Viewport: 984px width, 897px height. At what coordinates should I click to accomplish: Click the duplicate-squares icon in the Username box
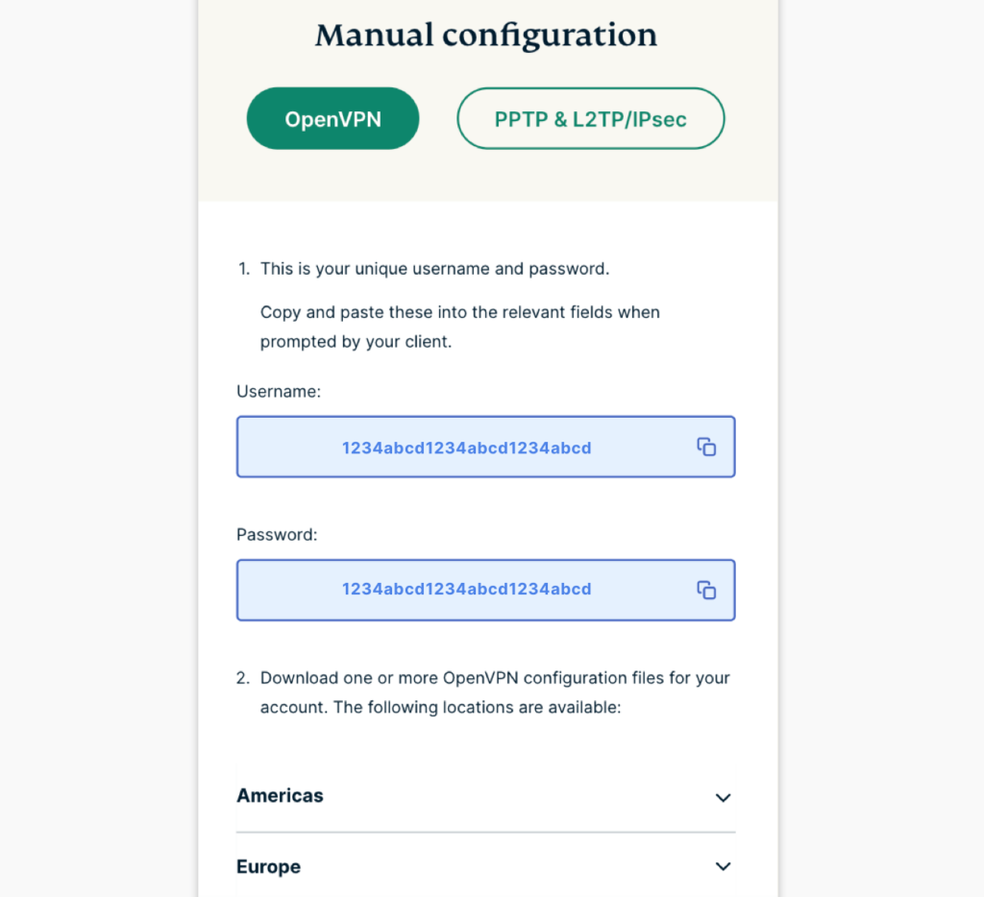point(706,447)
